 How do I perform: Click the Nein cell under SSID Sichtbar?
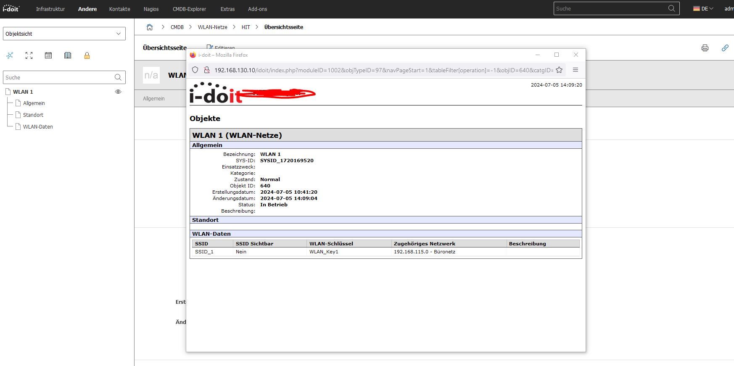pos(241,252)
